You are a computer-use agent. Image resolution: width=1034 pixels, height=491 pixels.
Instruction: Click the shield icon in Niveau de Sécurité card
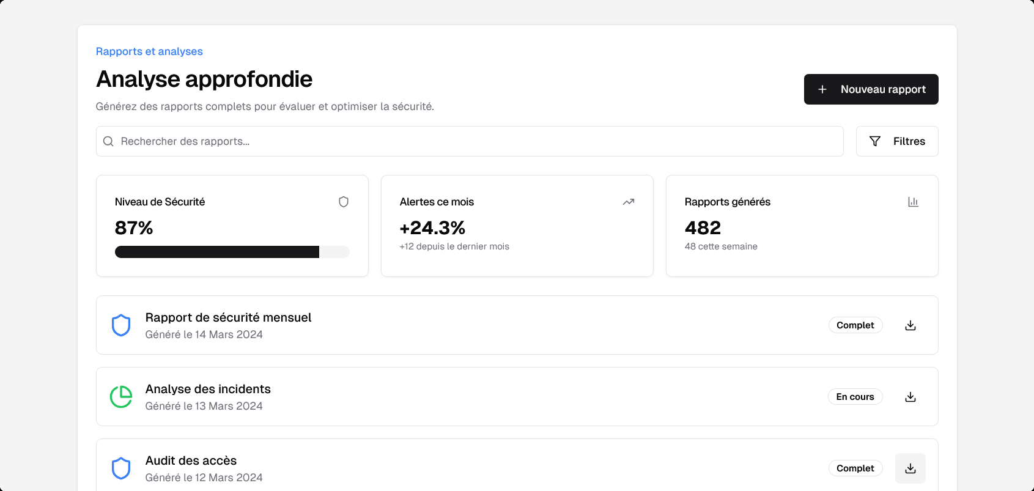click(344, 202)
